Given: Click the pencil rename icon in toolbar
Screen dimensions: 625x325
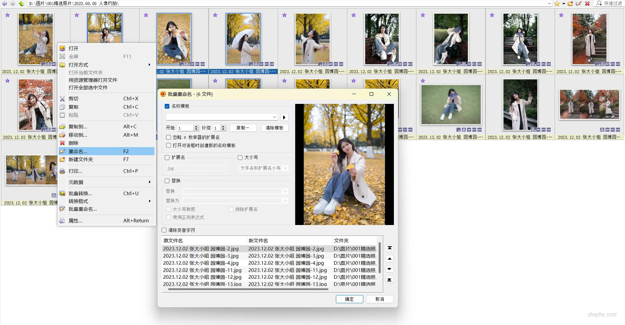Looking at the screenshot, I should 578,4.
